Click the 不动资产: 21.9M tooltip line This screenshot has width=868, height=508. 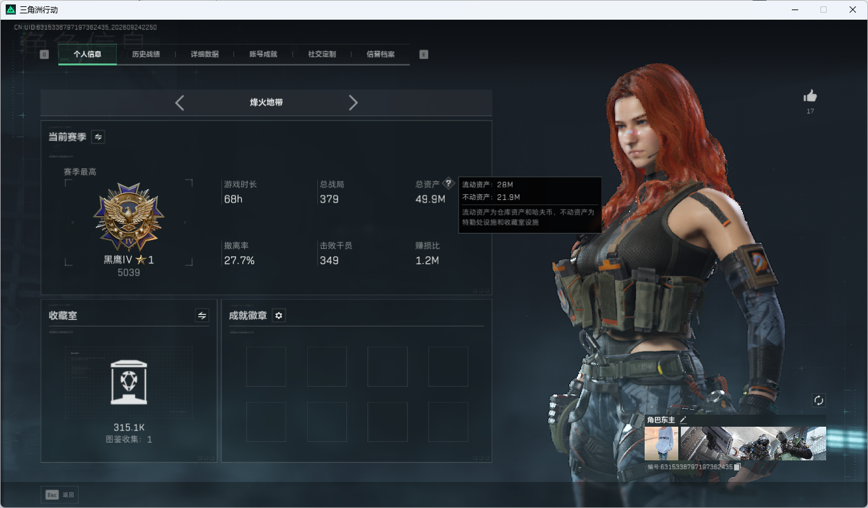(491, 197)
